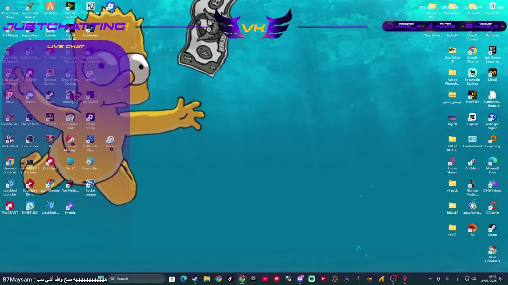Image resolution: width=508 pixels, height=285 pixels.
Task: Open Microsoft Store from the taskbar
Action: [172, 279]
